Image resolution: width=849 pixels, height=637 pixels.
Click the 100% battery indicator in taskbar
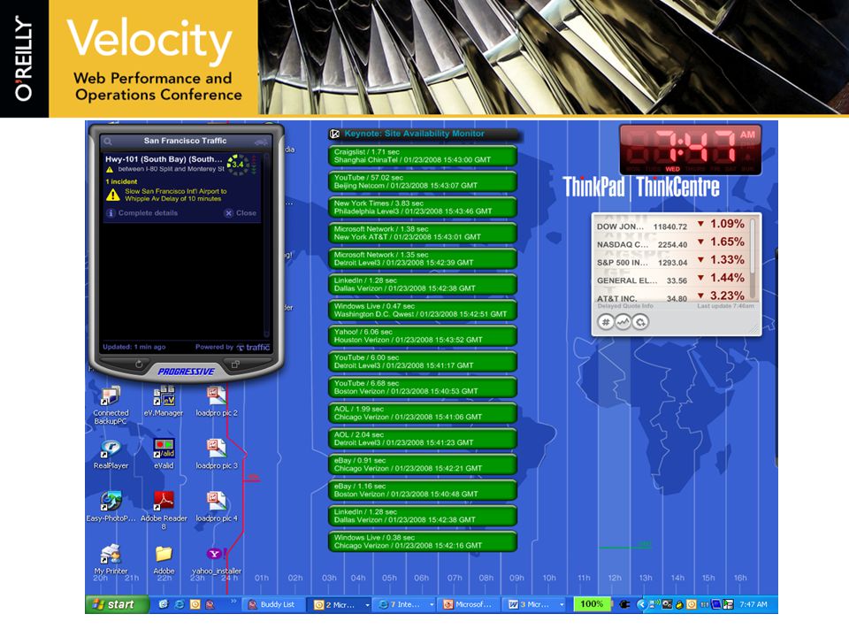click(592, 604)
